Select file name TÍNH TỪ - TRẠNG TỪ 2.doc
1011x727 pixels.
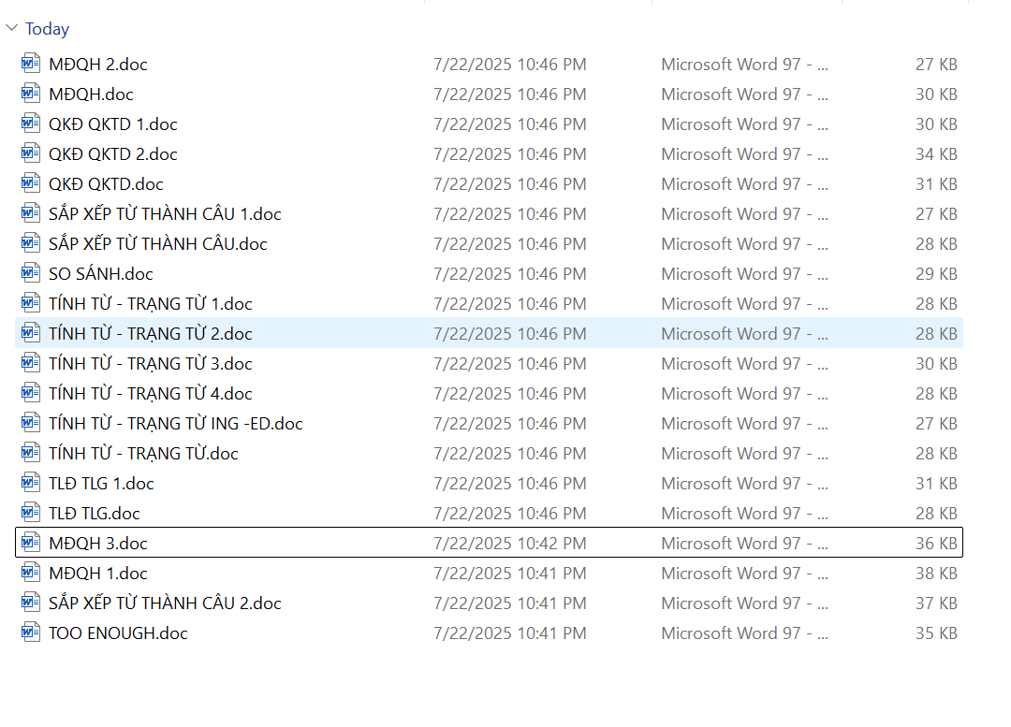(151, 334)
